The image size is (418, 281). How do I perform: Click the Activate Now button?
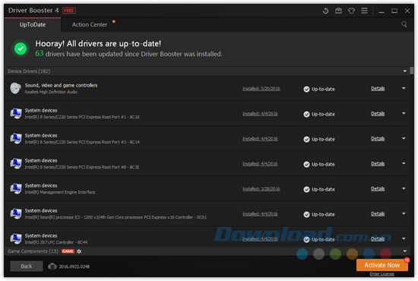click(382, 265)
